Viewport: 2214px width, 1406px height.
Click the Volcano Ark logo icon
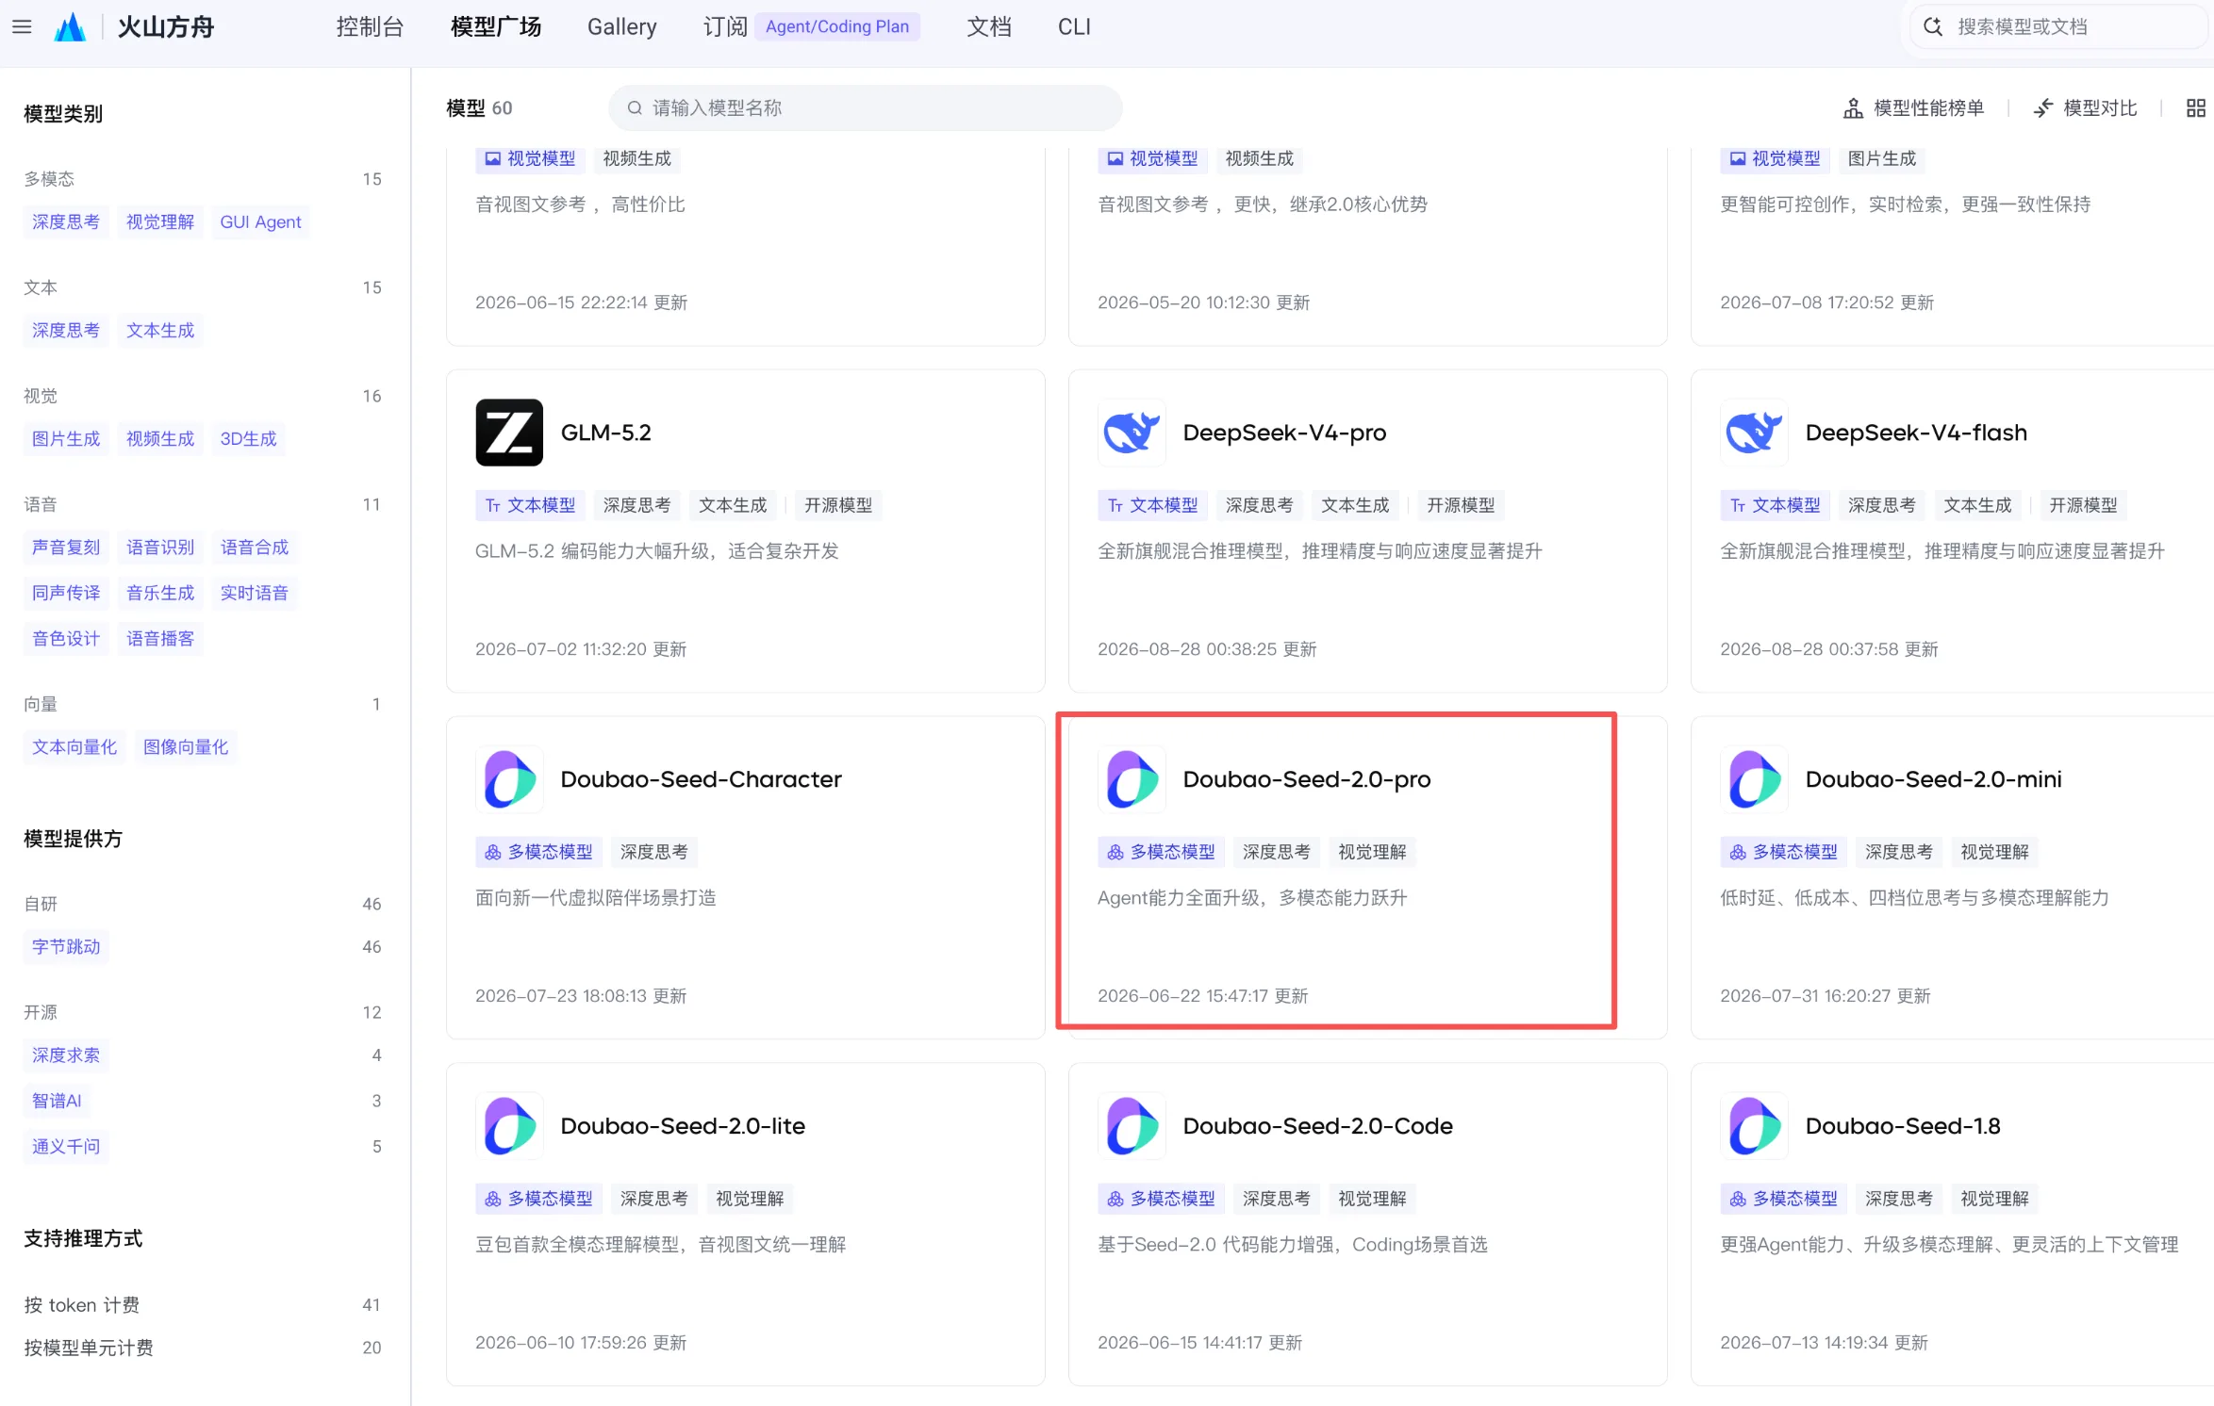click(70, 27)
